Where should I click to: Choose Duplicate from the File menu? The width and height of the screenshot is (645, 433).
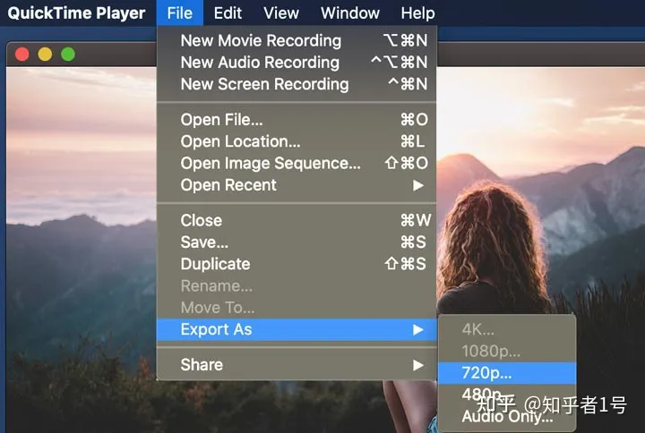click(x=297, y=264)
